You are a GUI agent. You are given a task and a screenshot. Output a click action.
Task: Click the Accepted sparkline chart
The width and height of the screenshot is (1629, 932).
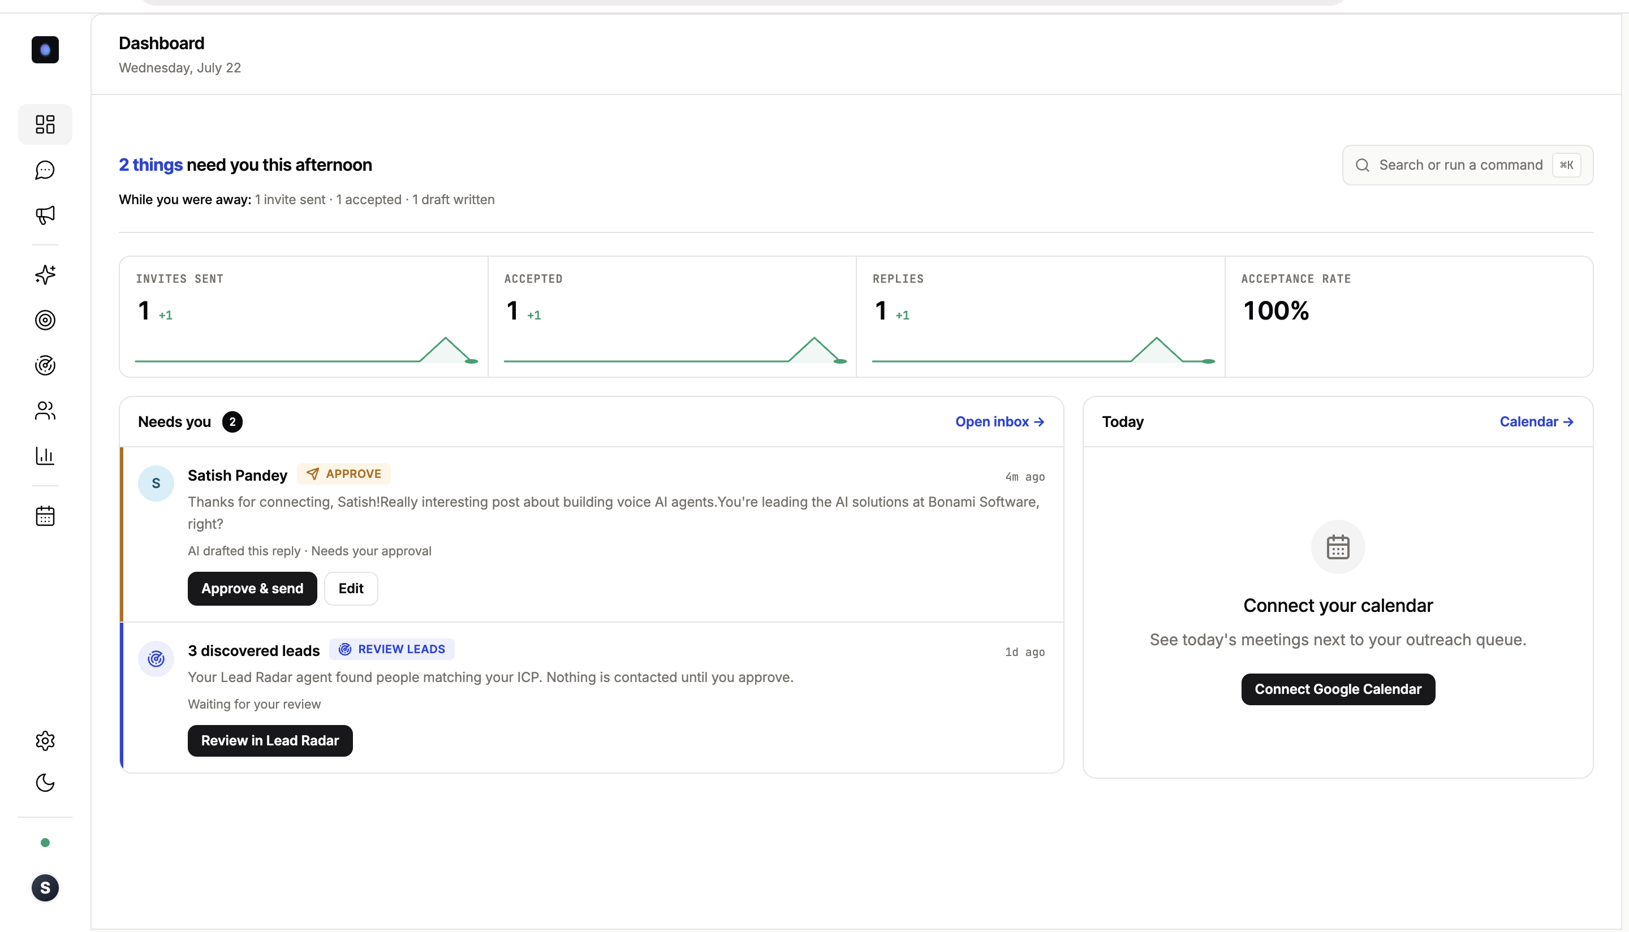pos(675,350)
